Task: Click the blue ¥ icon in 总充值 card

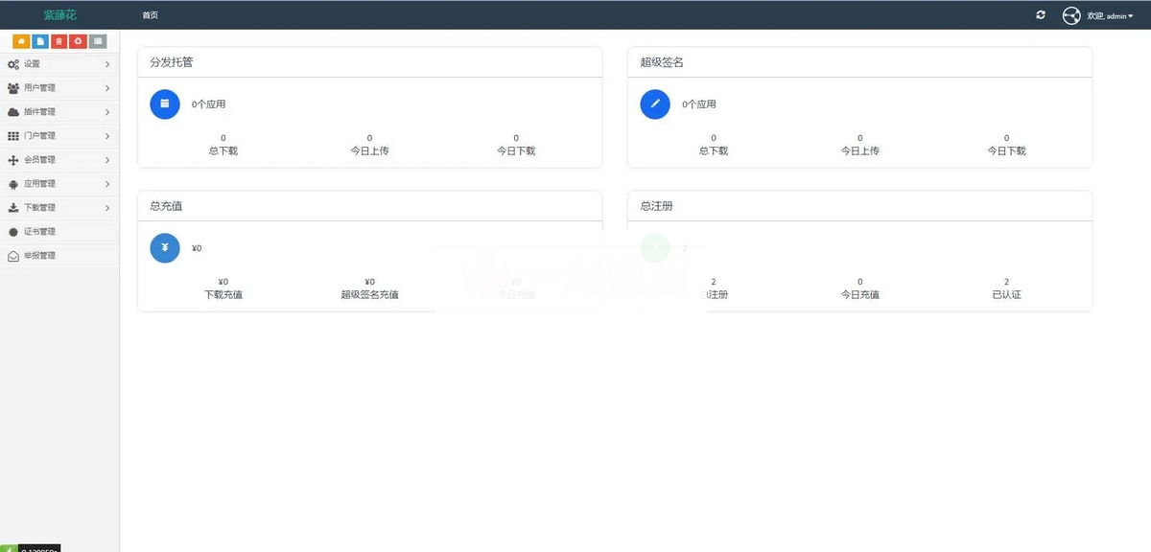Action: [x=164, y=248]
